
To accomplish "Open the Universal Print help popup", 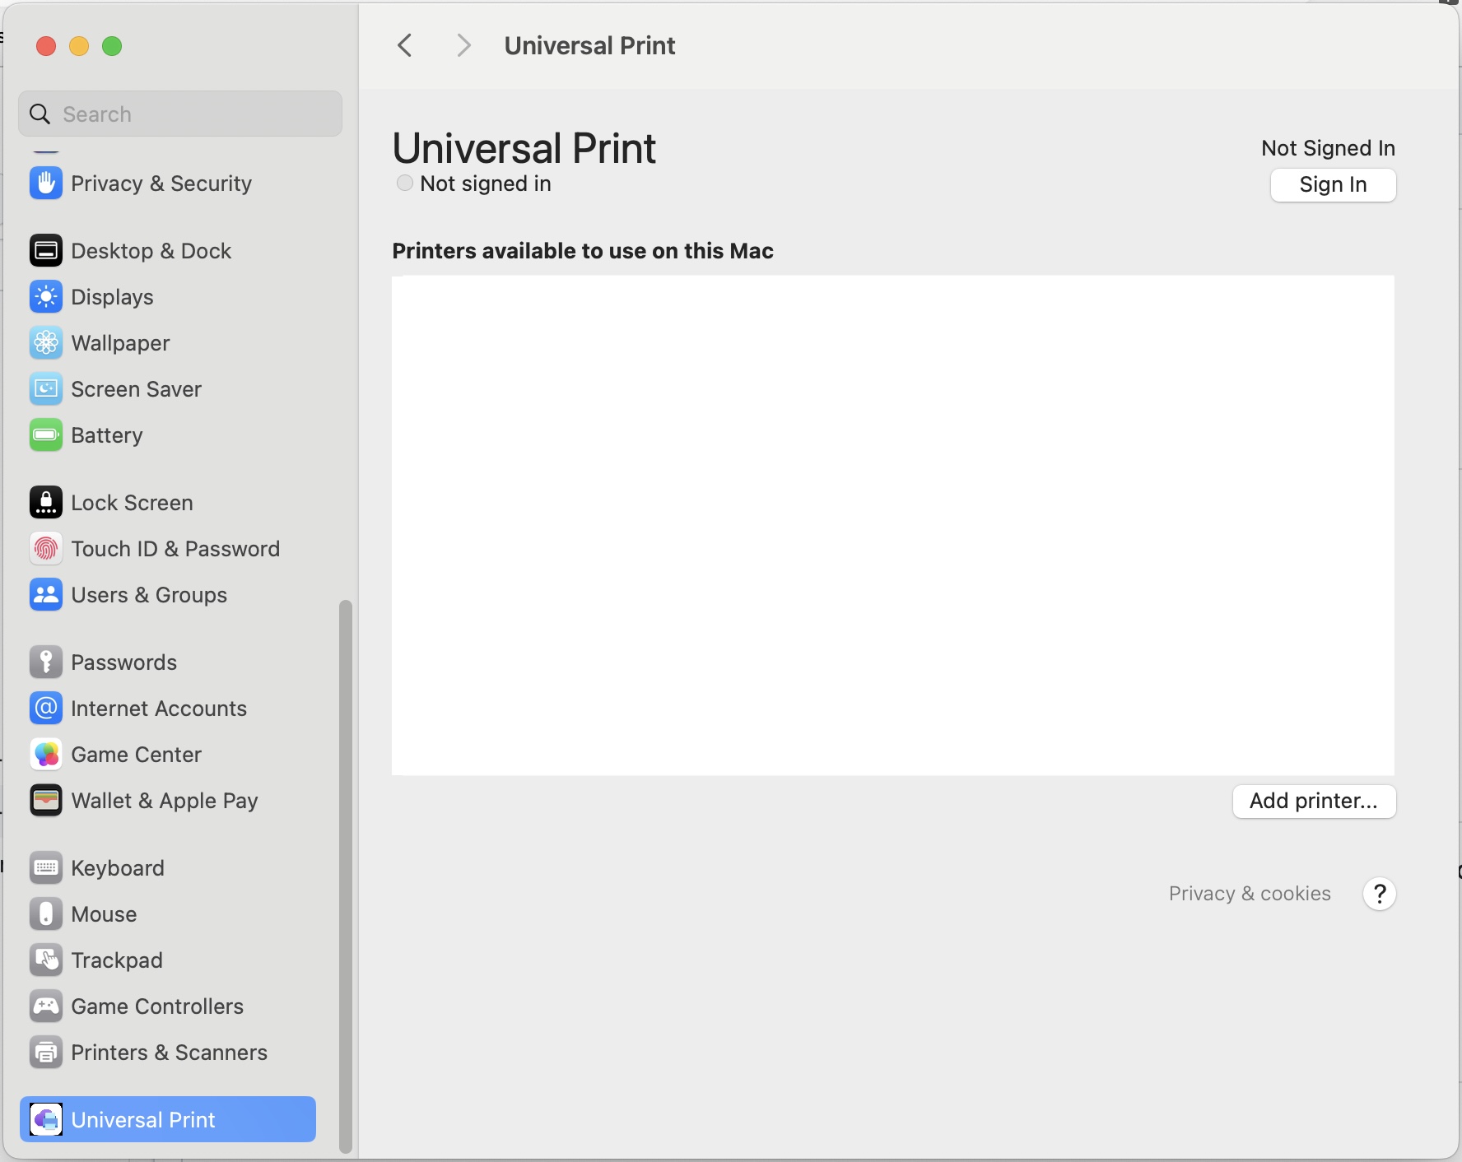I will [1379, 894].
